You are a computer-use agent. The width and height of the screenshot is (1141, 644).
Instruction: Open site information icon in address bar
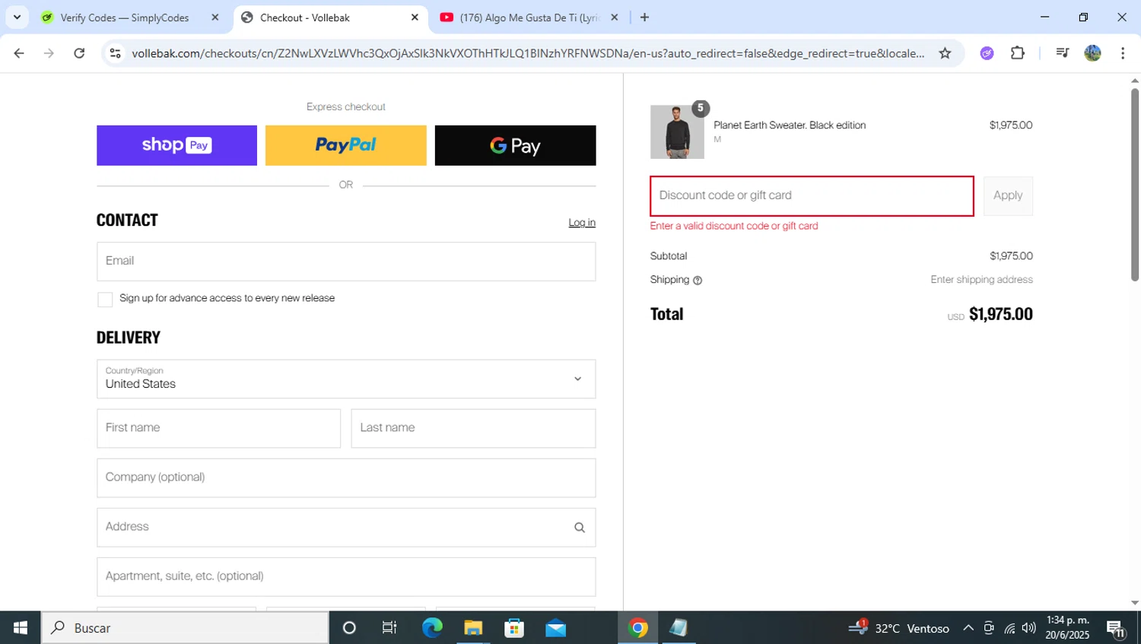(x=116, y=53)
